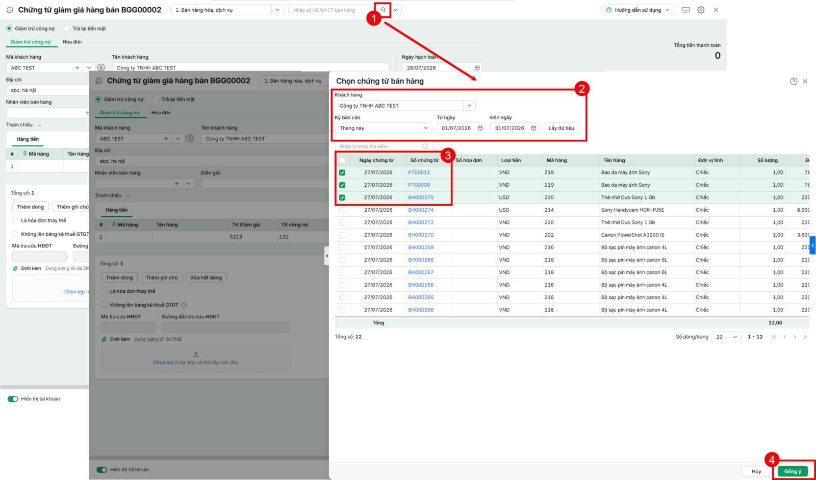Go to previous page of the voucher list
The image size is (816, 480).
[784, 337]
